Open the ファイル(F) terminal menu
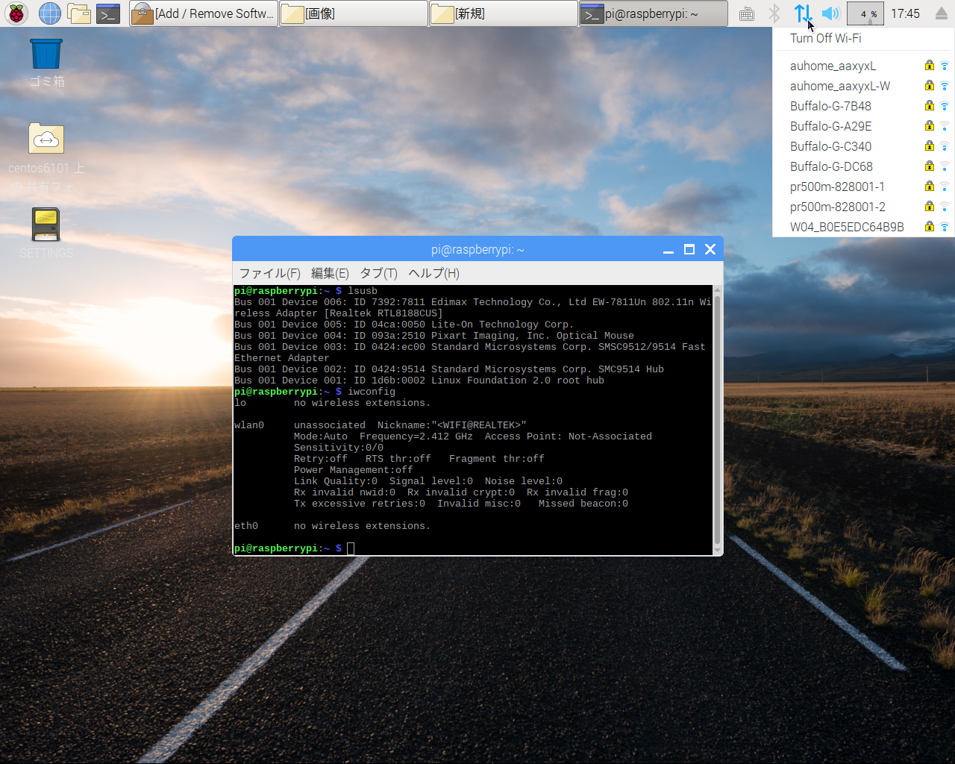 (269, 273)
